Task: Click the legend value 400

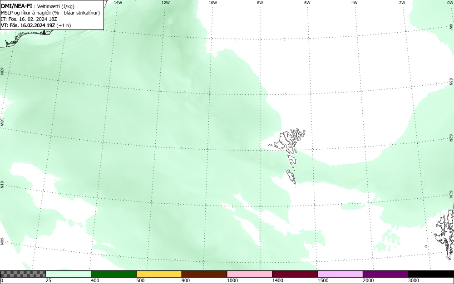Action: click(x=95, y=280)
